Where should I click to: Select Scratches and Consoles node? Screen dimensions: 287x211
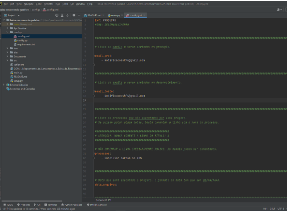point(21,89)
